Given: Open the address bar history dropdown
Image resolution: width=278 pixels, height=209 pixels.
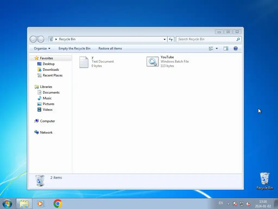Looking at the screenshot, I should pos(165,39).
